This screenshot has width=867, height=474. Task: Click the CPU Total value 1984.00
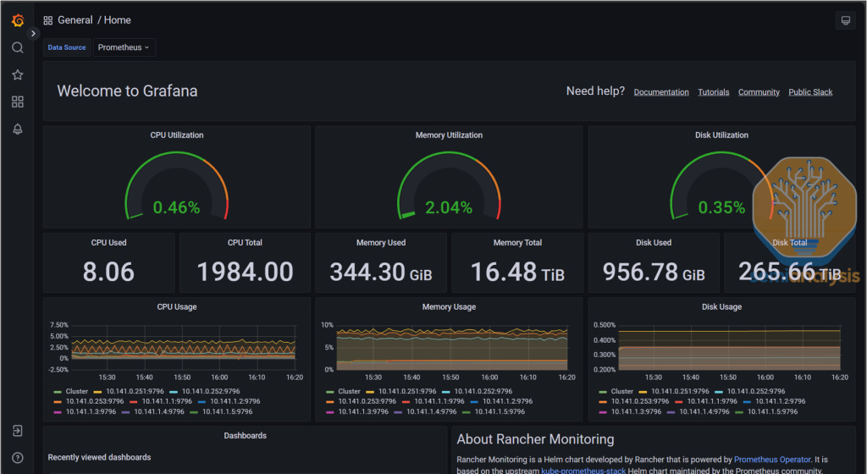245,272
